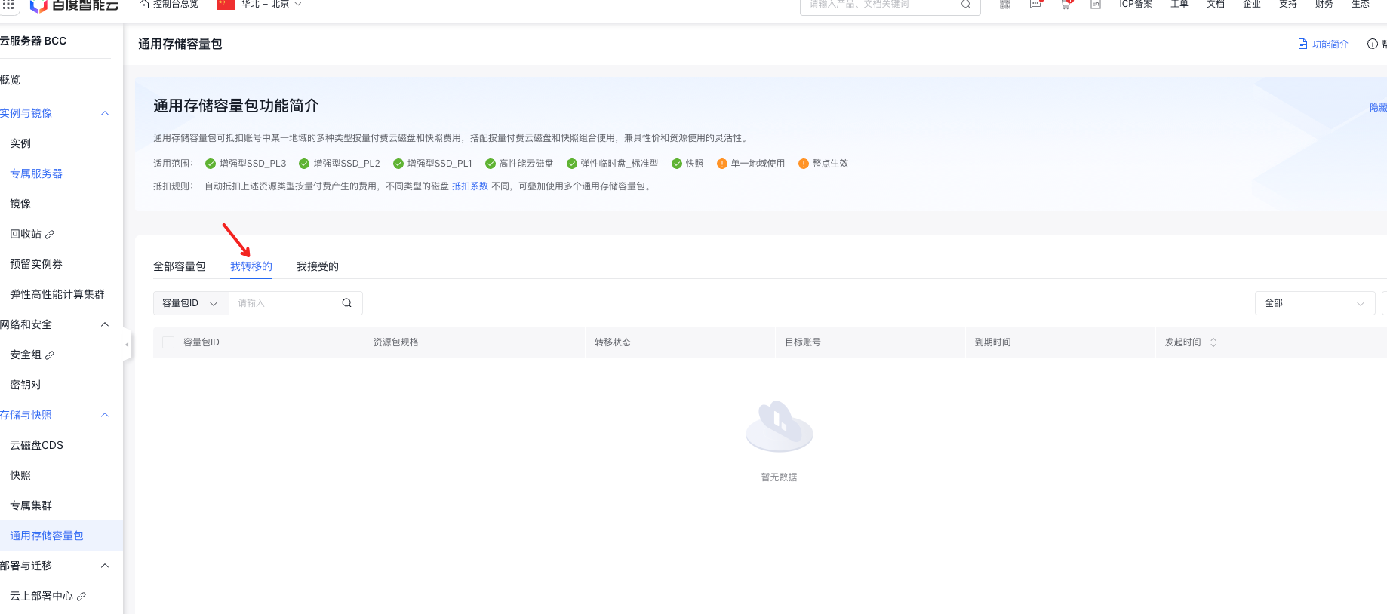The height and width of the screenshot is (614, 1387).
Task: Expand the 全部 status dropdown
Action: (x=1314, y=303)
